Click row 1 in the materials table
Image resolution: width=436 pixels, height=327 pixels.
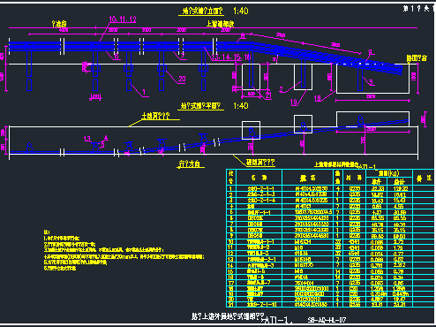coord(330,188)
